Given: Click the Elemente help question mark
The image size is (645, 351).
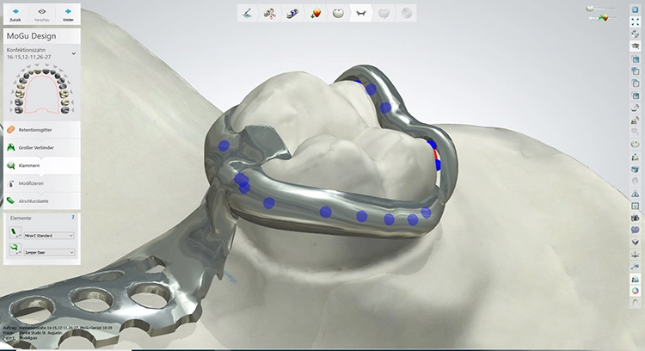Looking at the screenshot, I should [74, 219].
